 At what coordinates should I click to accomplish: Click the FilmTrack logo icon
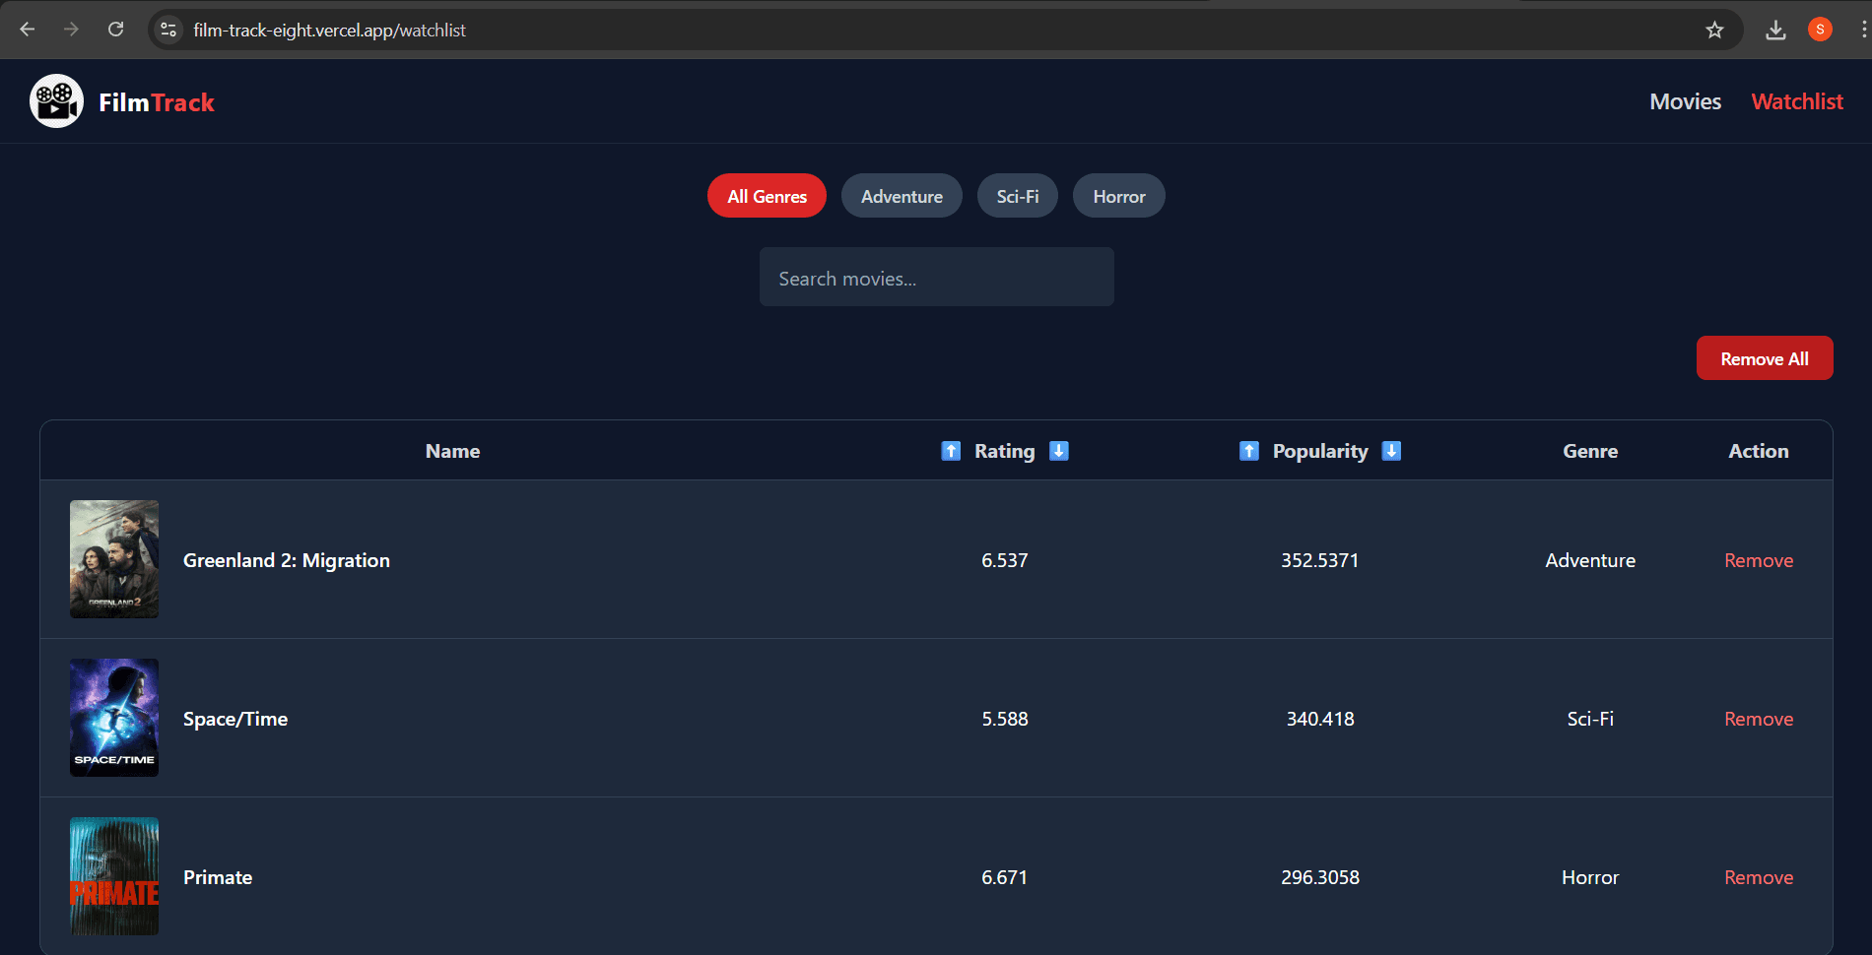[x=56, y=100]
